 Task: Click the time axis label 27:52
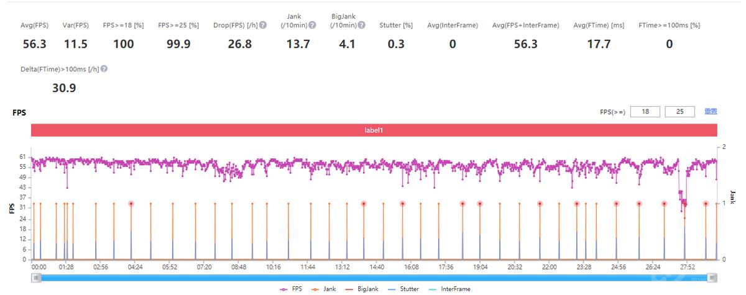[x=687, y=266]
